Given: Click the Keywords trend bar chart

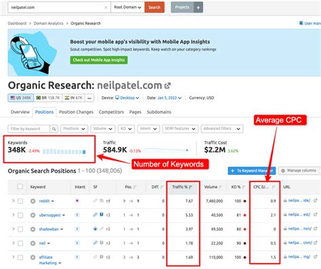Looking at the screenshot, I should tap(64, 152).
